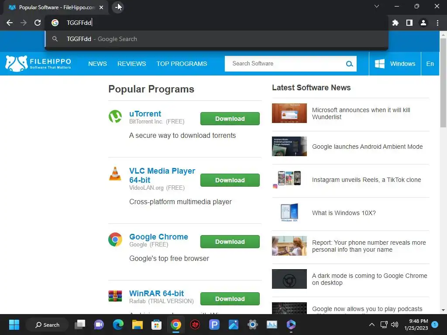Click the volume speaker tray icon

click(x=395, y=325)
